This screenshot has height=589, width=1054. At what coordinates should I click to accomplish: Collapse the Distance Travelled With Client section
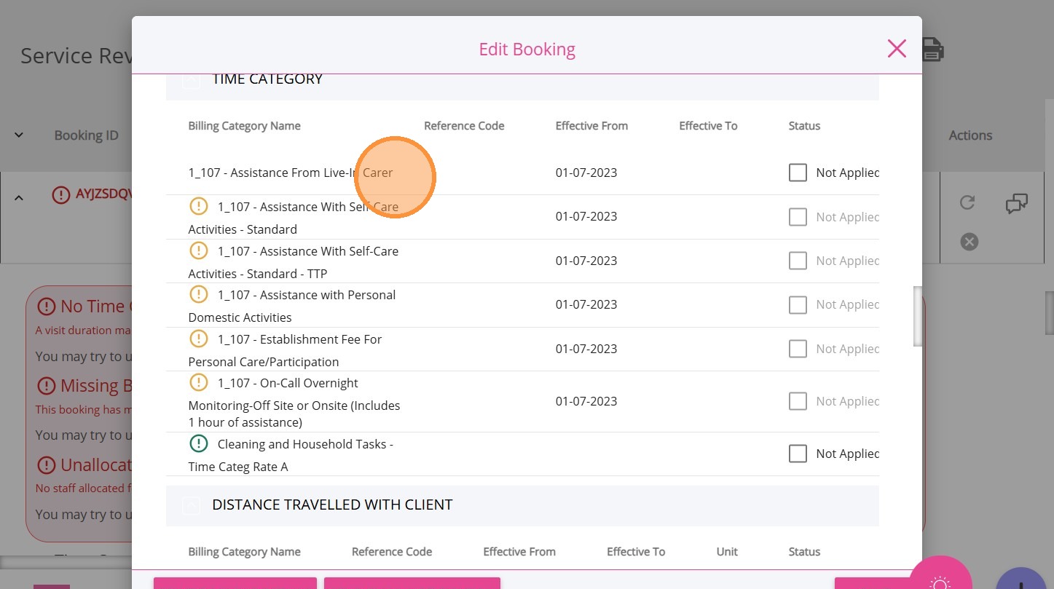pos(191,505)
